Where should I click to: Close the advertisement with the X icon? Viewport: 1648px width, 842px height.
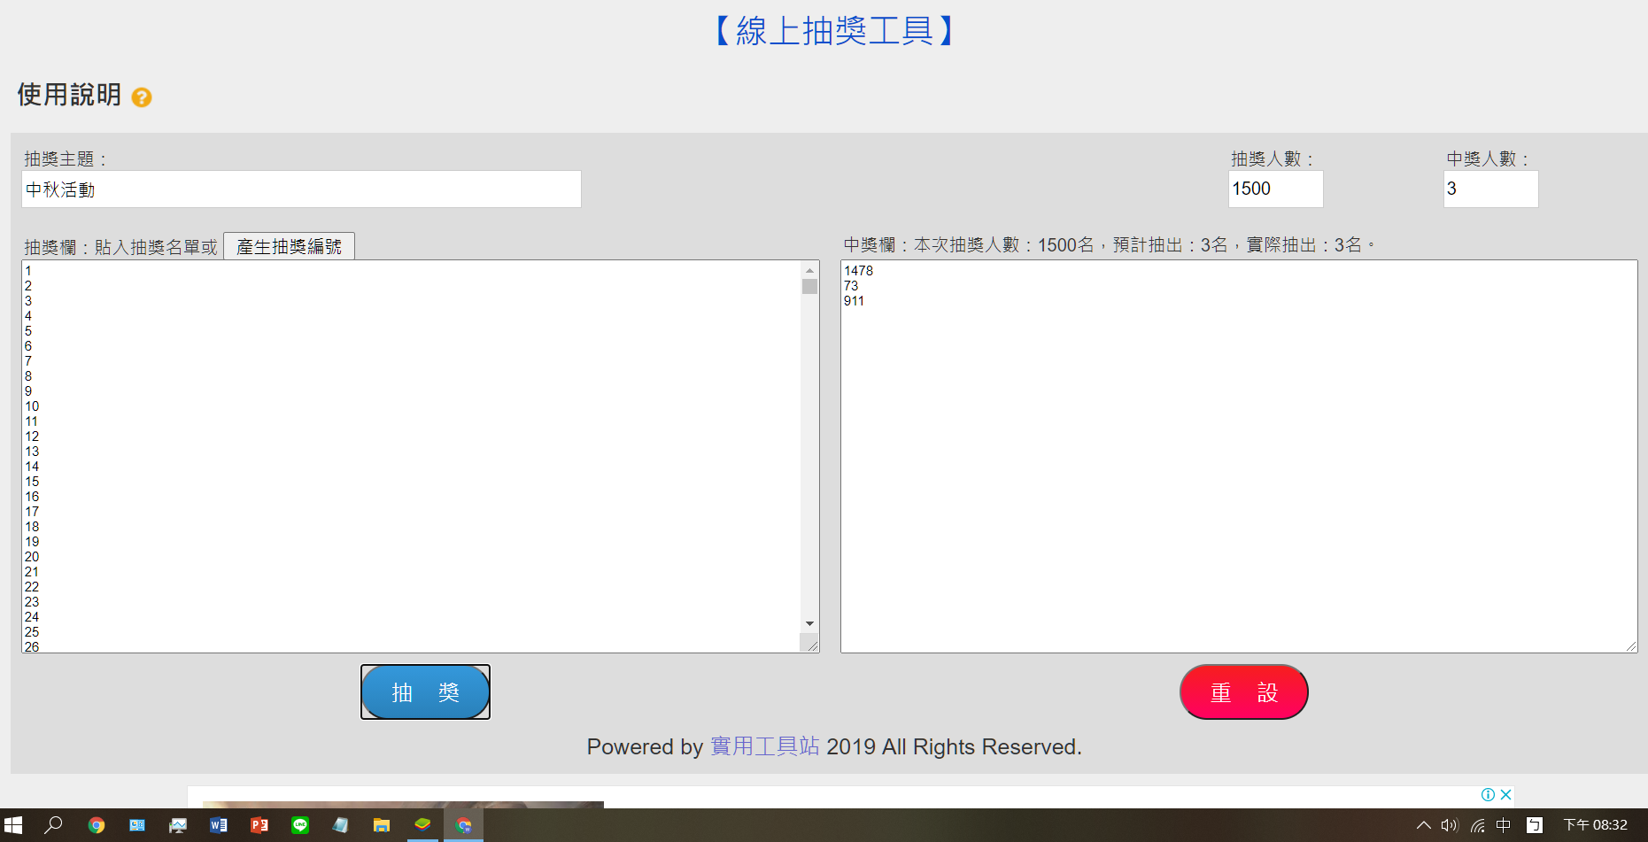click(x=1505, y=794)
